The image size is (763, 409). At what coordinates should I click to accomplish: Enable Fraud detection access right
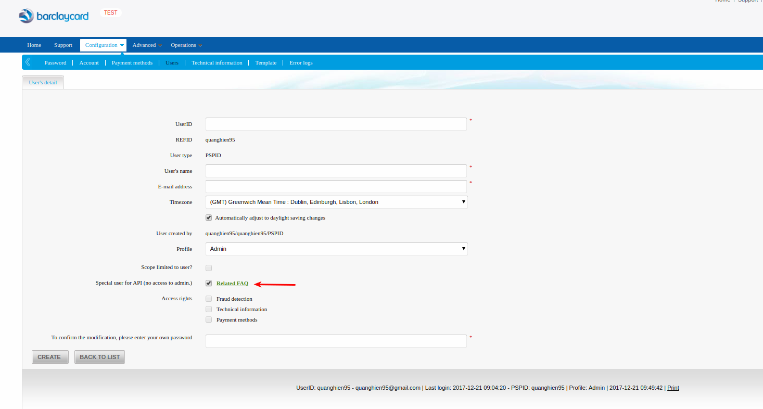(209, 299)
